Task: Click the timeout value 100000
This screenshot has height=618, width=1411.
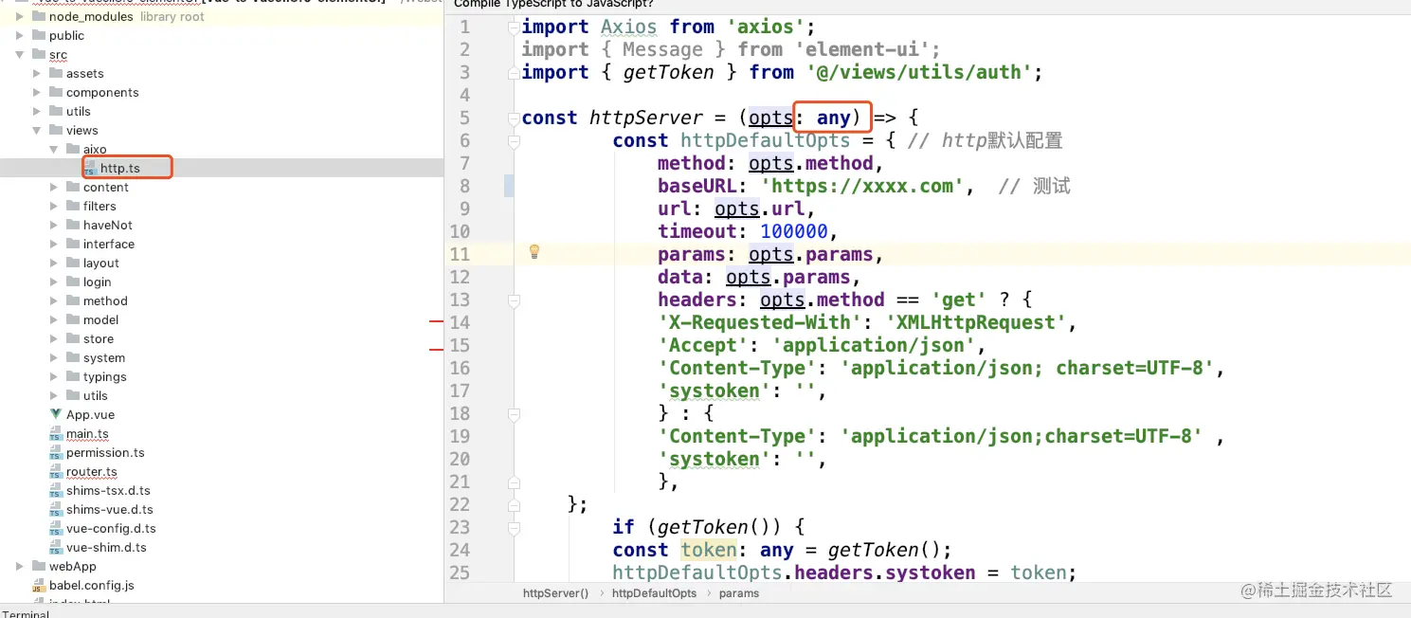Action: click(x=794, y=231)
